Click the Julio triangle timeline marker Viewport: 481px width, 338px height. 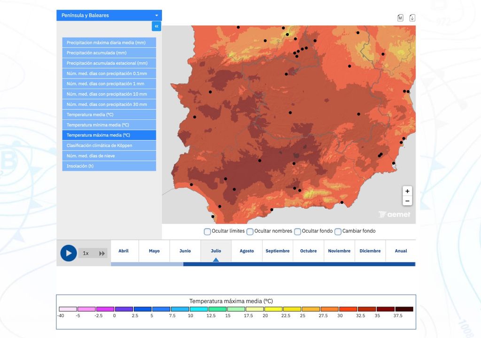pyautogui.click(x=216, y=260)
